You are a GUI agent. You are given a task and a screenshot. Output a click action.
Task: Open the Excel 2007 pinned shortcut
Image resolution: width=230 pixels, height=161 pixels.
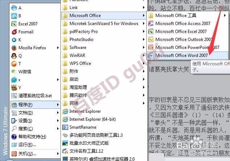35,24
